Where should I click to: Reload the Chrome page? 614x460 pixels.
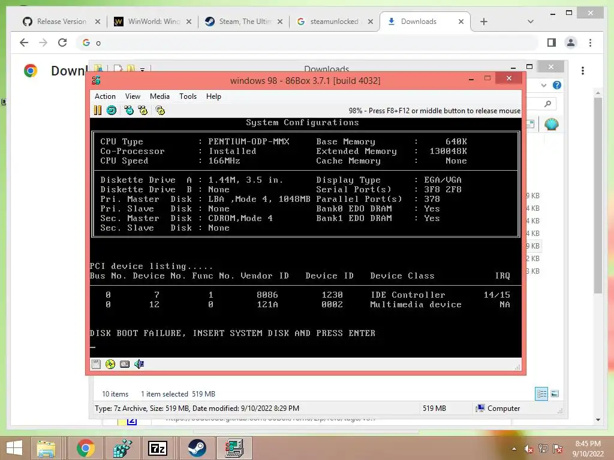[62, 43]
